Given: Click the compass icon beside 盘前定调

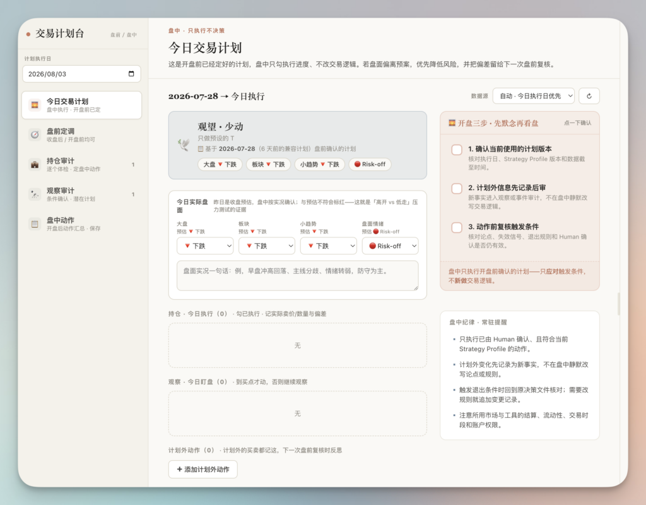Looking at the screenshot, I should (35, 135).
